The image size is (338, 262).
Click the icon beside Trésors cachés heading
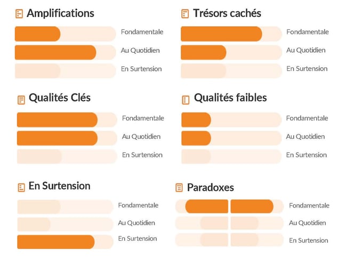click(185, 14)
